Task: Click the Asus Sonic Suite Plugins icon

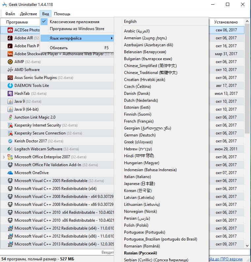Action: (x=10, y=78)
